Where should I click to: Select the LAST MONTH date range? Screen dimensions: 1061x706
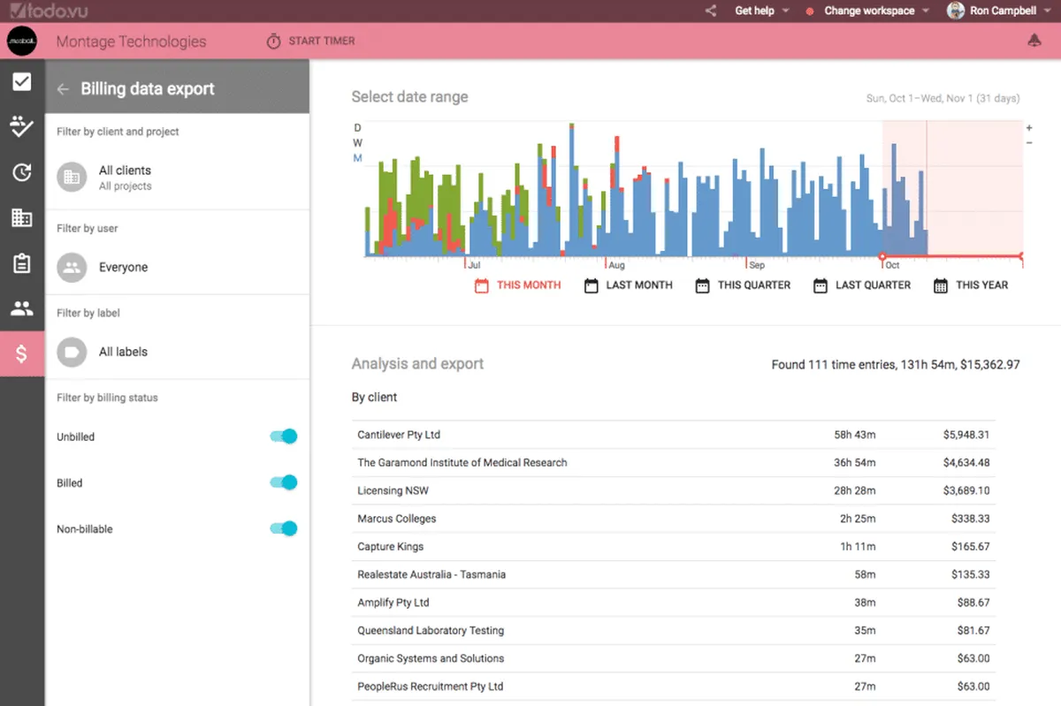click(x=629, y=285)
